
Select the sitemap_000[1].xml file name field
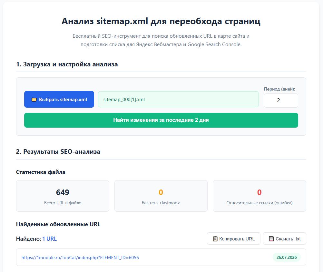point(178,99)
